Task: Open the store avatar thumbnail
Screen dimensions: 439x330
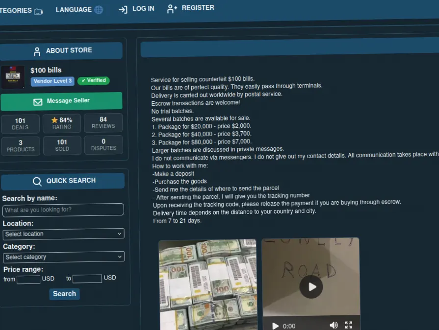Action: 13,77
